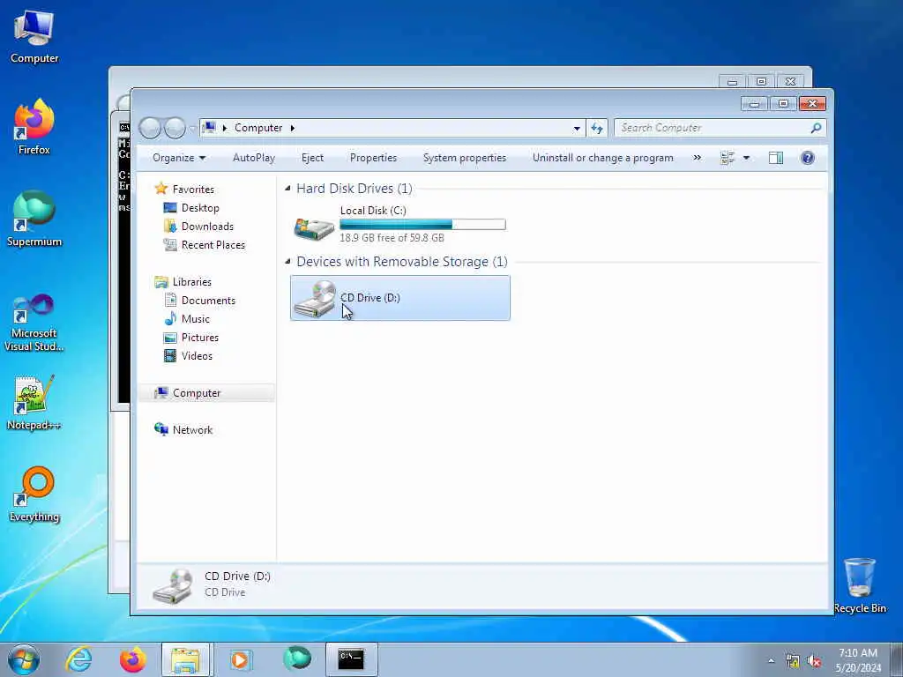
Task: Click the CD drive icon in details pane
Action: click(x=173, y=585)
